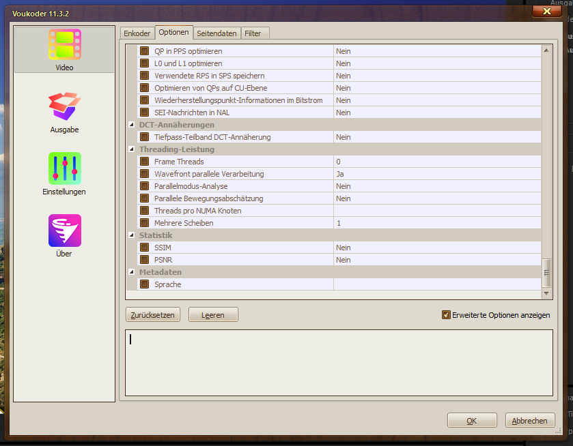
Task: Click icon beside Mehrere Scheiben option
Action: coord(144,223)
